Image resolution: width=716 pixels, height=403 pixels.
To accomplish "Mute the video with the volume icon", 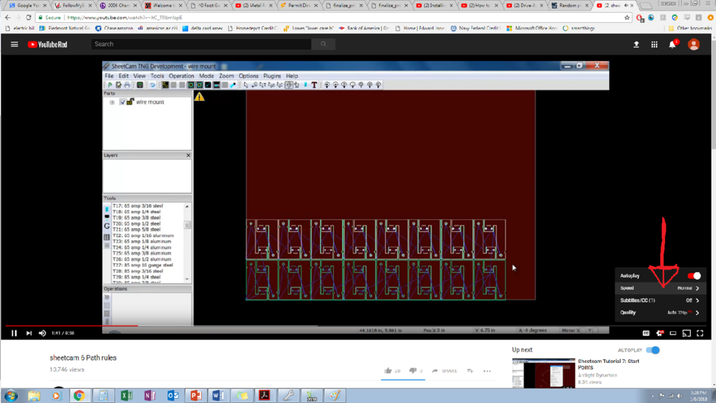I will tap(42, 333).
